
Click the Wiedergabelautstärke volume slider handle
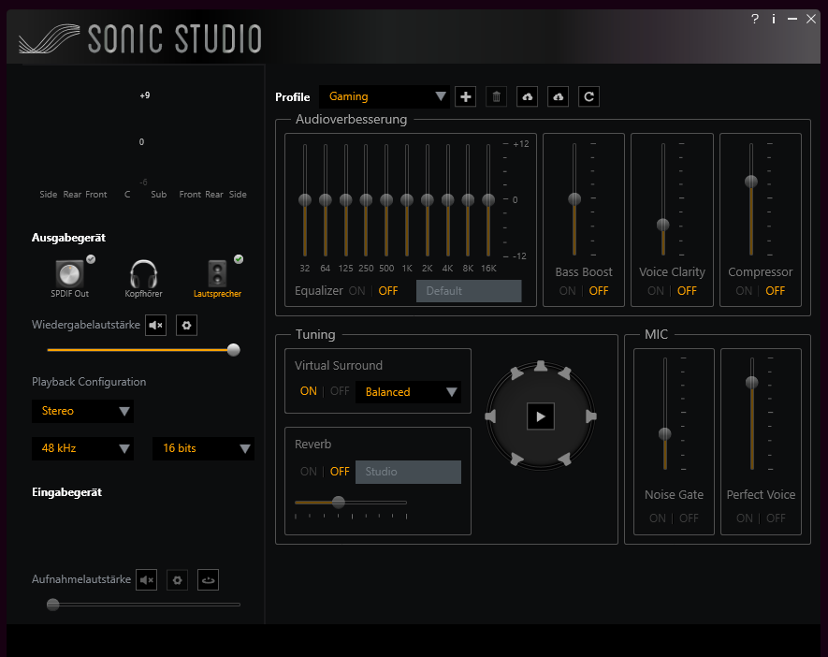233,350
